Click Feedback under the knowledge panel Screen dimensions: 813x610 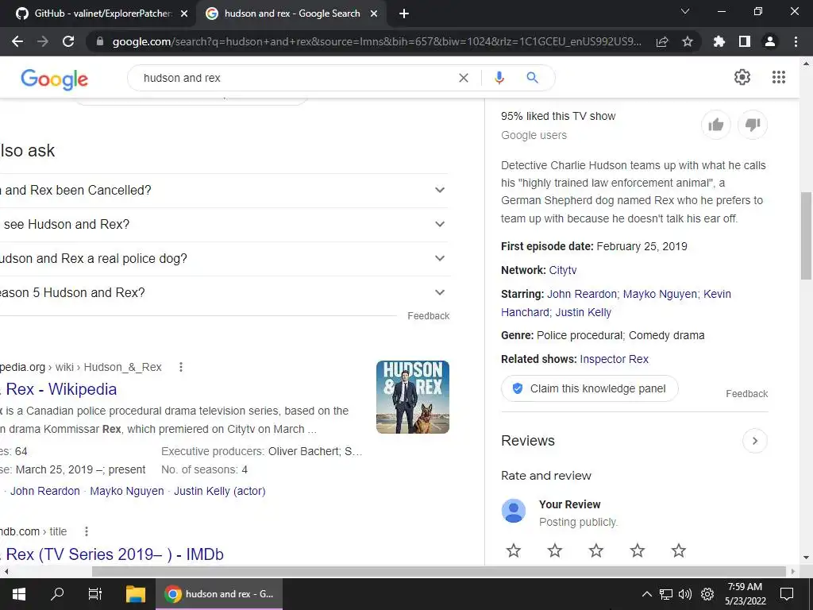pos(746,394)
